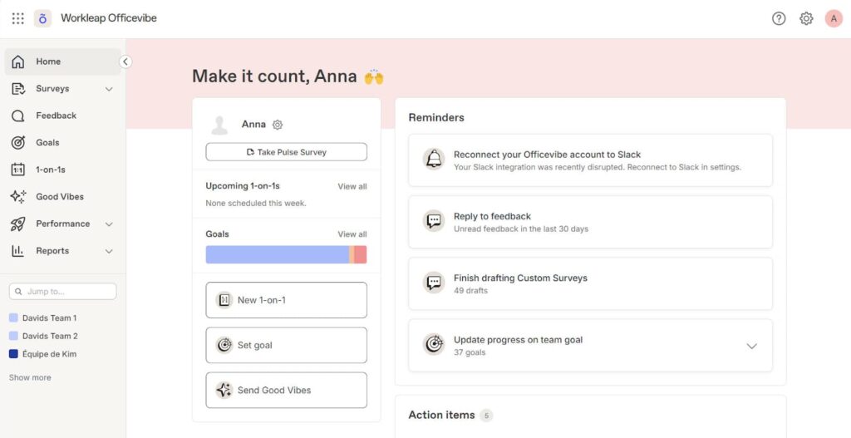This screenshot has height=438, width=851.
Task: Select Équipe de Kim team in sidebar
Action: [48, 354]
